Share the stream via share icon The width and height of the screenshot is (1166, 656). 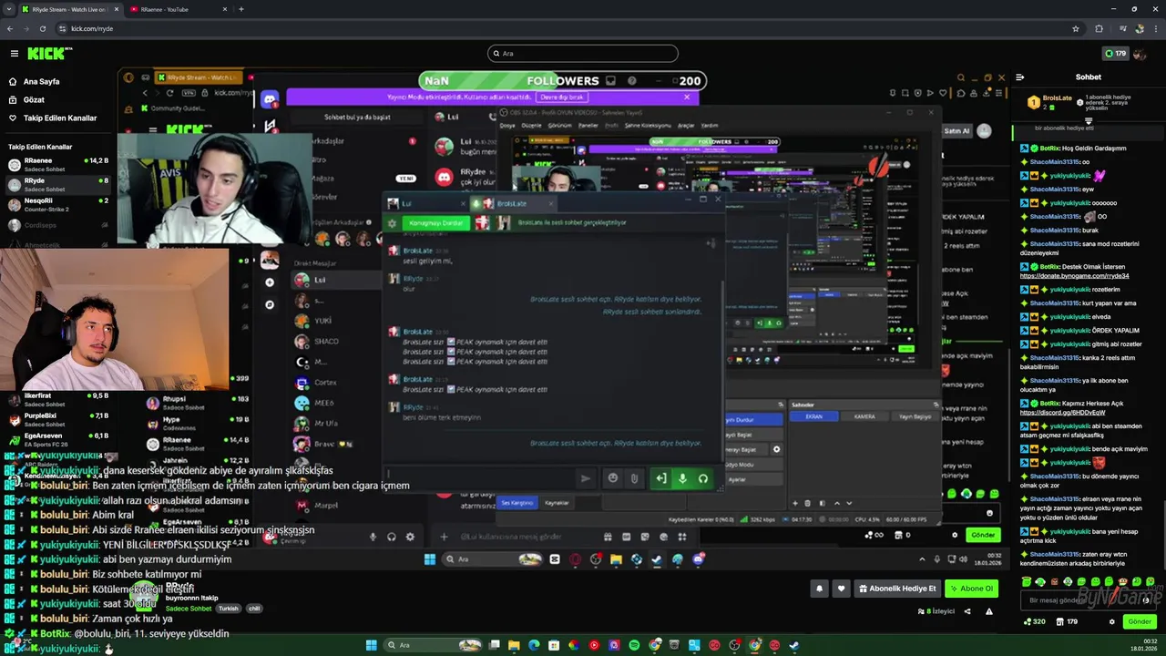[967, 611]
